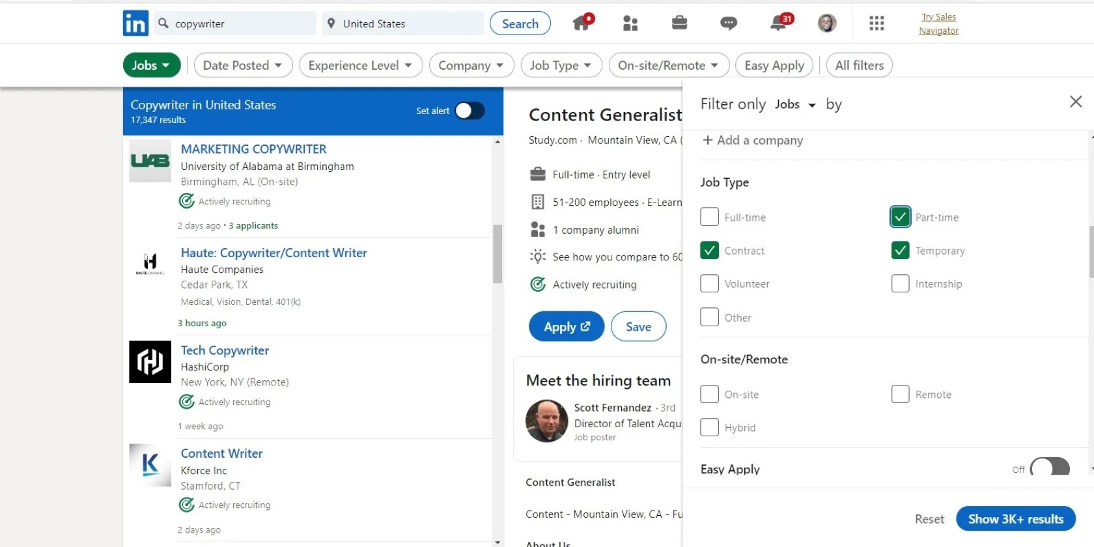Click Reset in the filter panel
The height and width of the screenshot is (547, 1094).
click(929, 519)
